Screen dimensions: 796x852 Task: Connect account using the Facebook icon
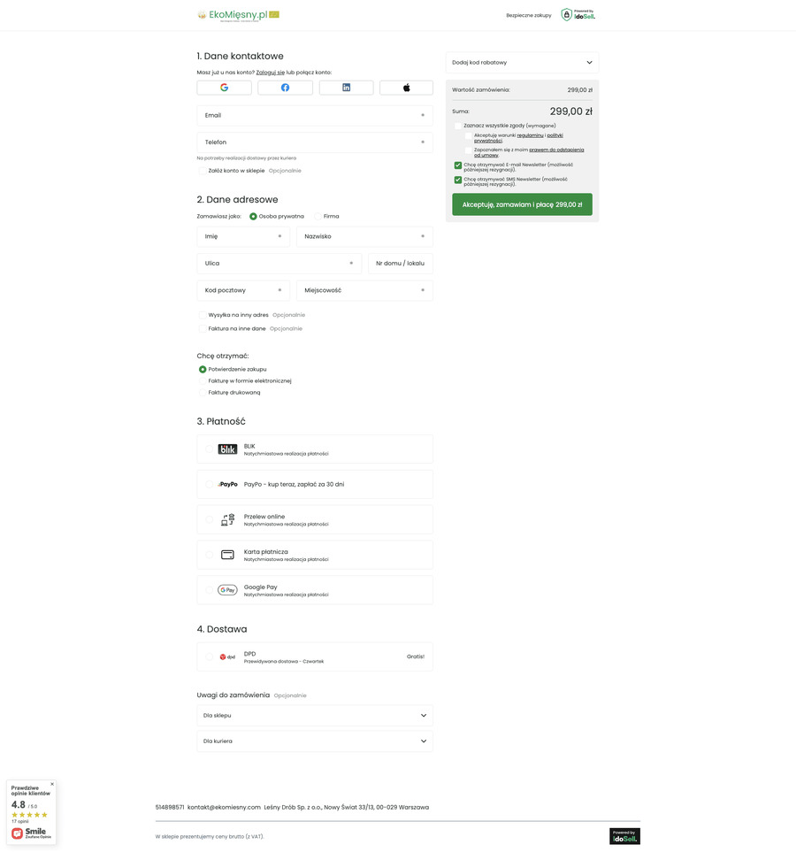point(285,88)
